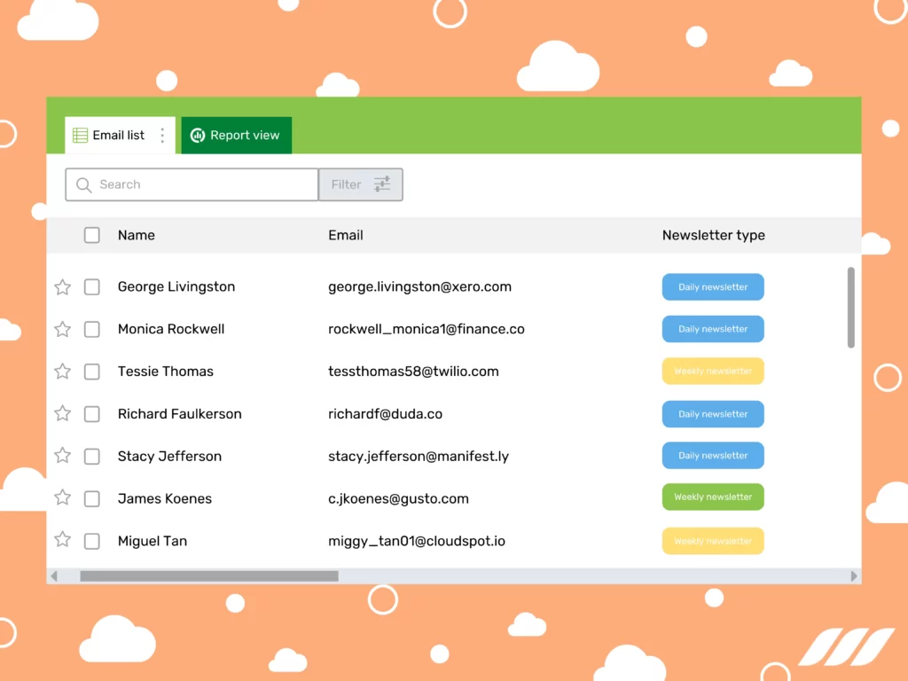Click the chart icon on the Report view tab
Viewport: 908px width, 681px height.
coord(197,135)
